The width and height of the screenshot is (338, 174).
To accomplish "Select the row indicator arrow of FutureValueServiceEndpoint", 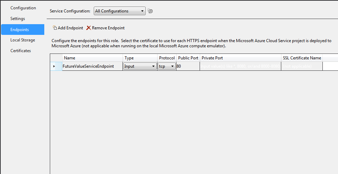I will coord(54,66).
